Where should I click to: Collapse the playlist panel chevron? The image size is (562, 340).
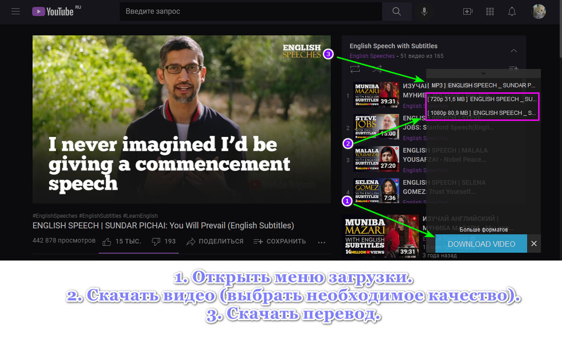pyautogui.click(x=514, y=51)
